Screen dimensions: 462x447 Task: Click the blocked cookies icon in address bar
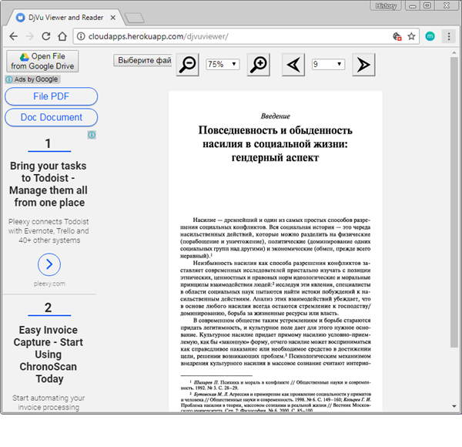pos(397,36)
